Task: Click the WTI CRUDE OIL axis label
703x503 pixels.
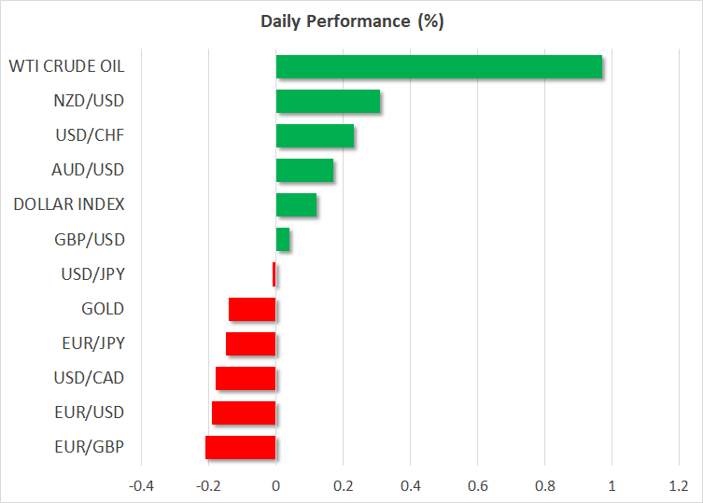Action: (x=66, y=67)
